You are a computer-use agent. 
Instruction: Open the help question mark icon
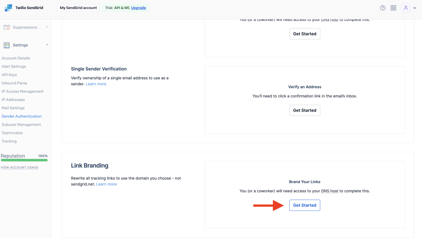[382, 8]
